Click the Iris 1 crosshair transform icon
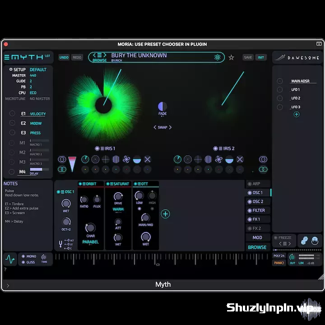This screenshot has width=325, height=325. pos(106,159)
